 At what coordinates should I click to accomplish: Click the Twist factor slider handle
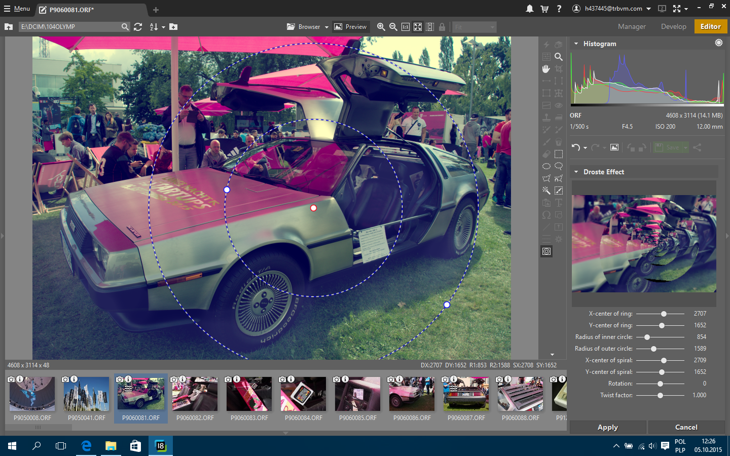[660, 395]
